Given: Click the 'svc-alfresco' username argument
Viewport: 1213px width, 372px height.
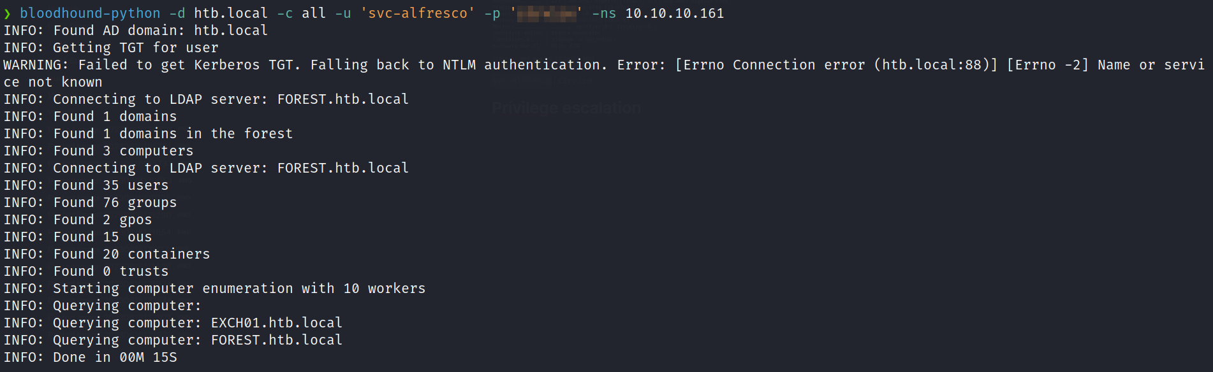Looking at the screenshot, I should coord(418,13).
